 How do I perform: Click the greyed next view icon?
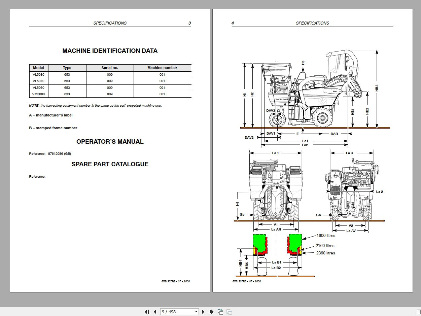(x=229, y=312)
